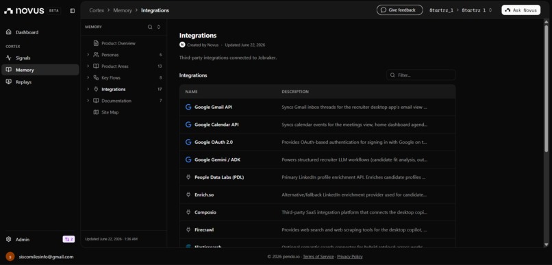Open the Composio integration row
The width and height of the screenshot is (552, 265).
(x=318, y=212)
